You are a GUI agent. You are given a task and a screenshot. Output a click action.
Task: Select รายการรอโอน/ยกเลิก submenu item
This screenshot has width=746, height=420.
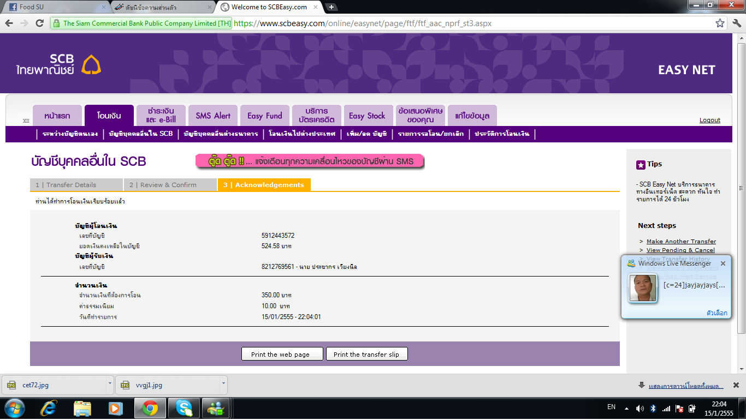click(x=431, y=134)
